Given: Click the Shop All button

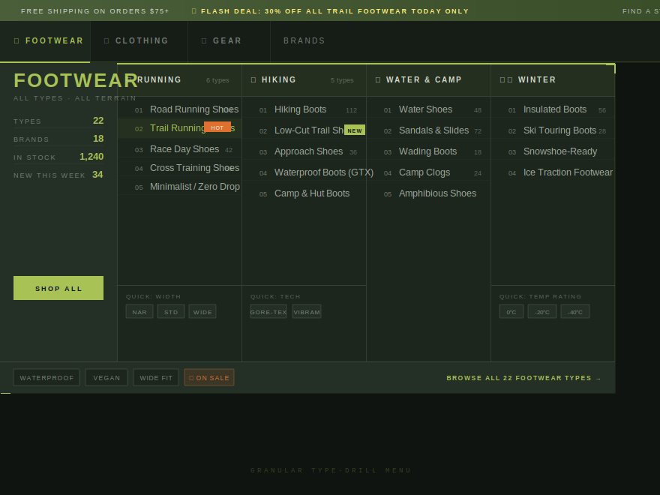Looking at the screenshot, I should (x=58, y=288).
